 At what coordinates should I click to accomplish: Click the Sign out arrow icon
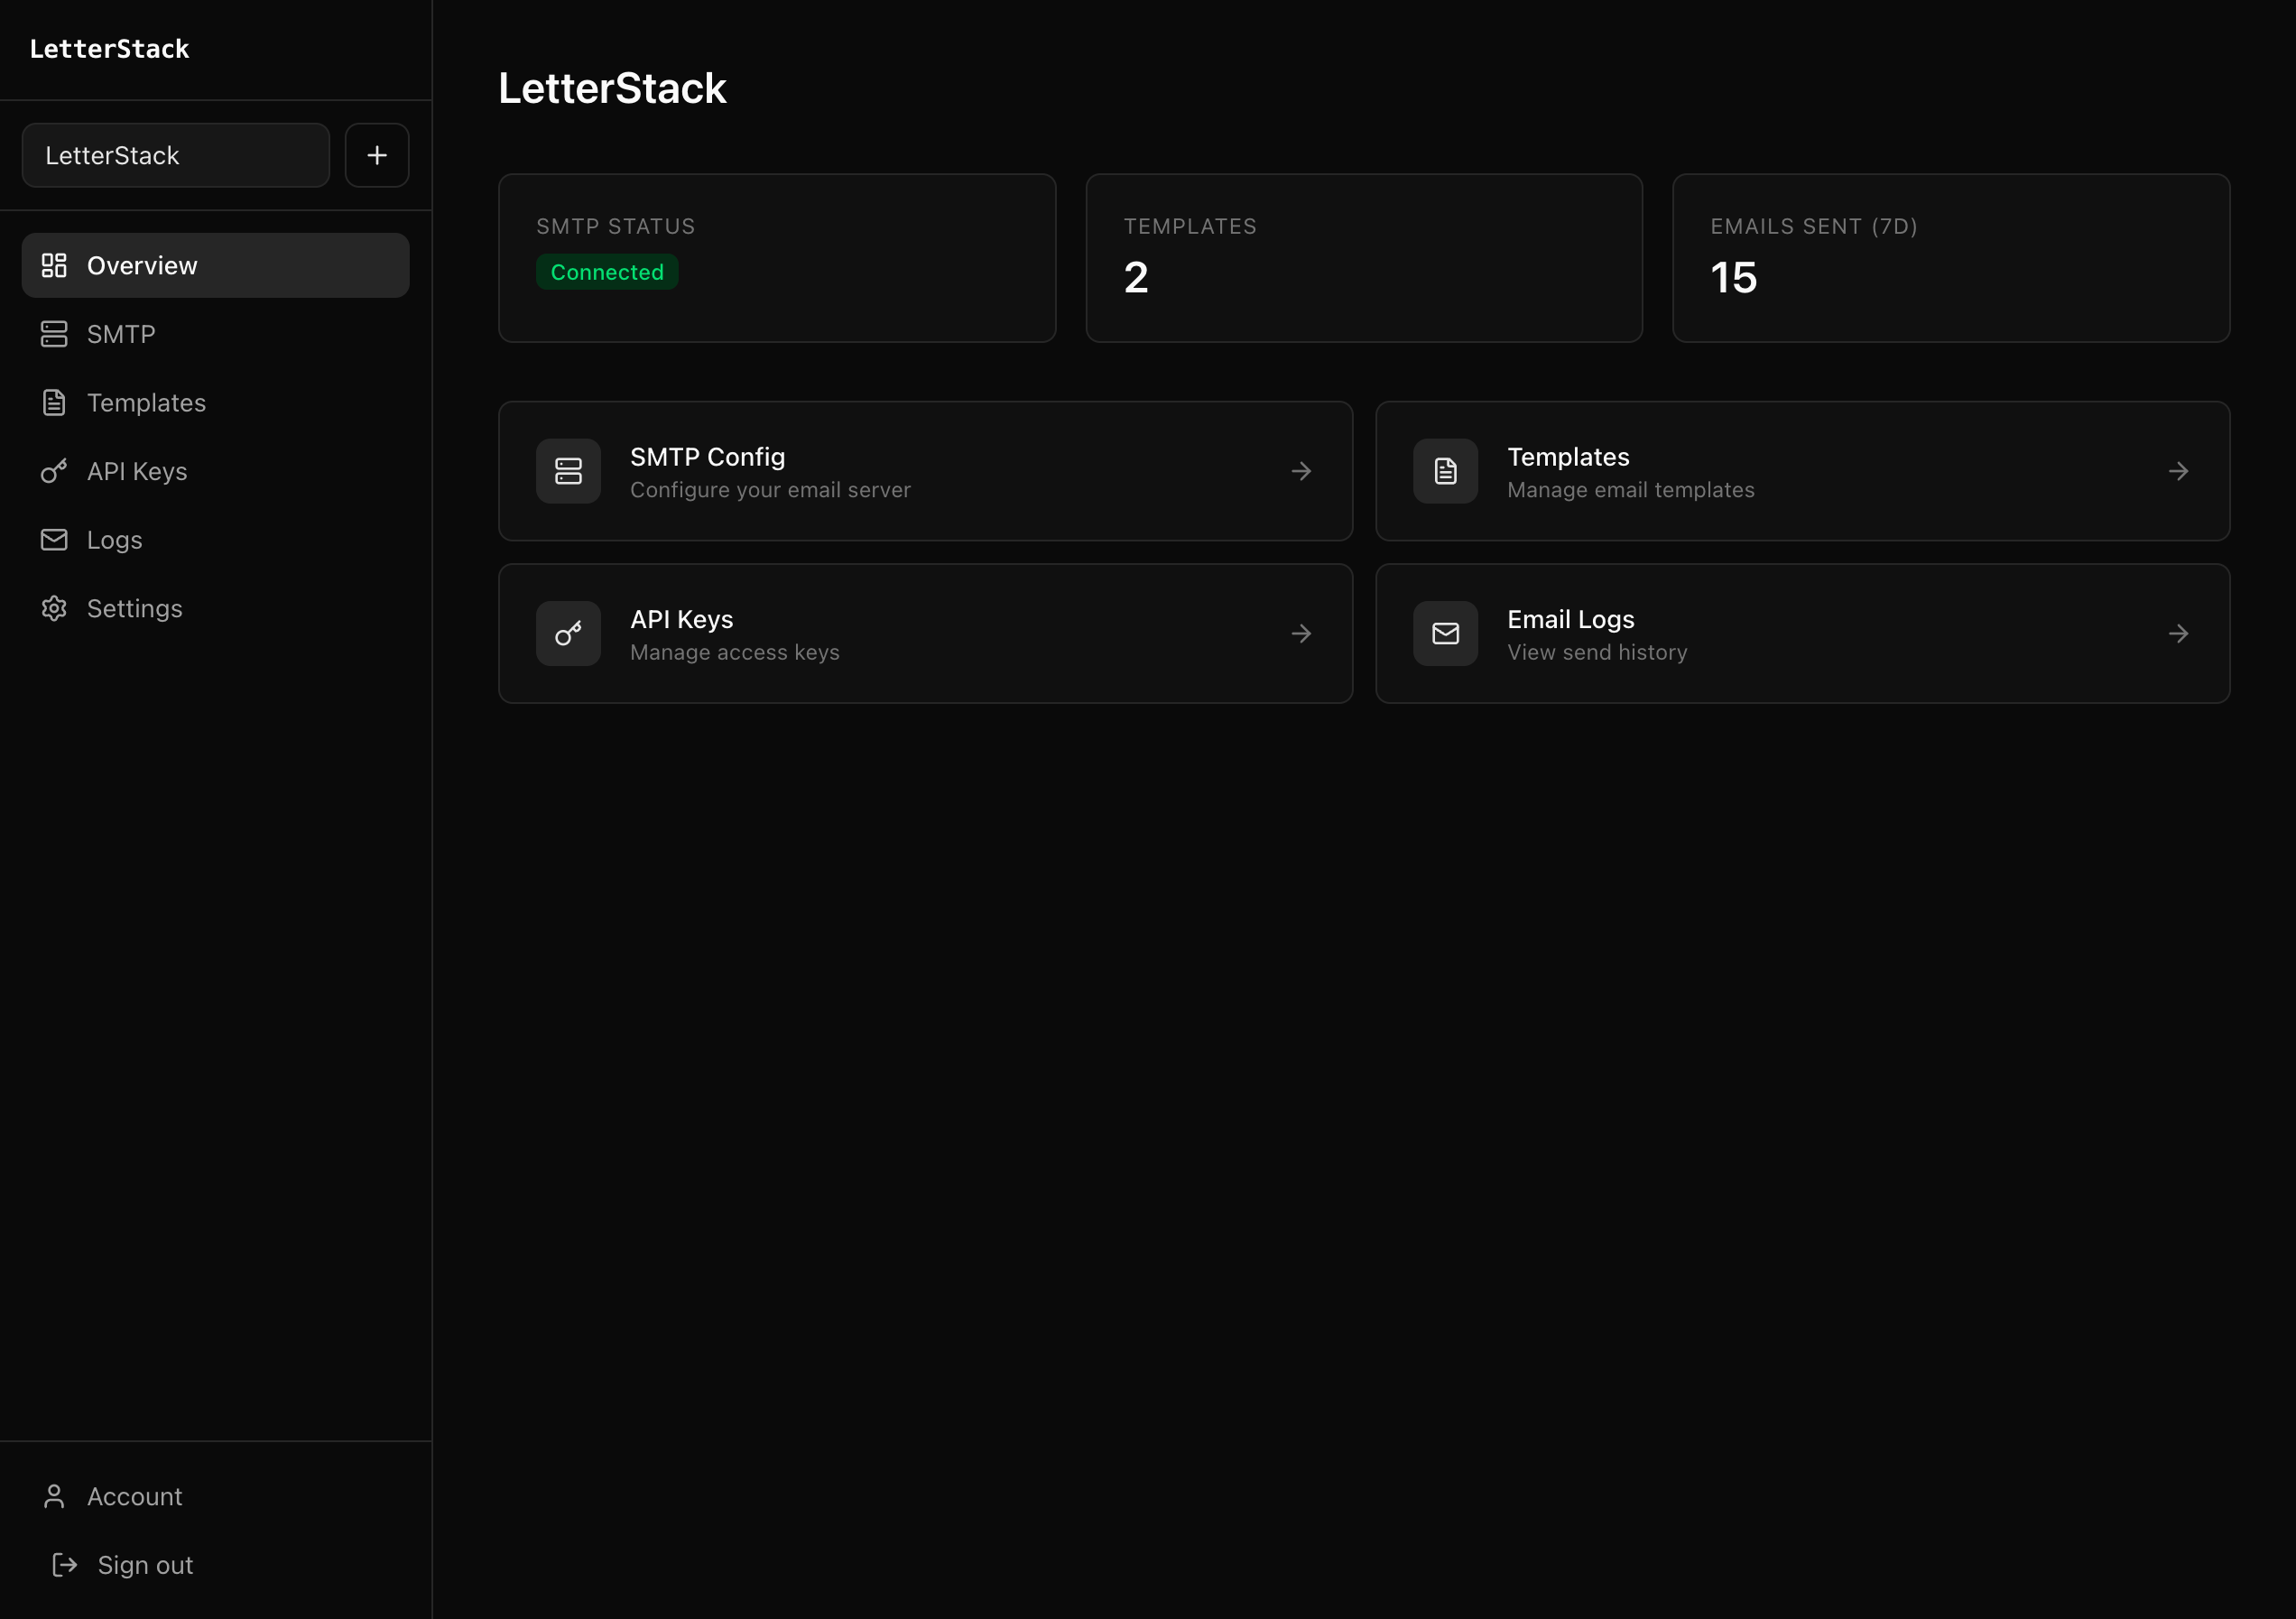[65, 1565]
